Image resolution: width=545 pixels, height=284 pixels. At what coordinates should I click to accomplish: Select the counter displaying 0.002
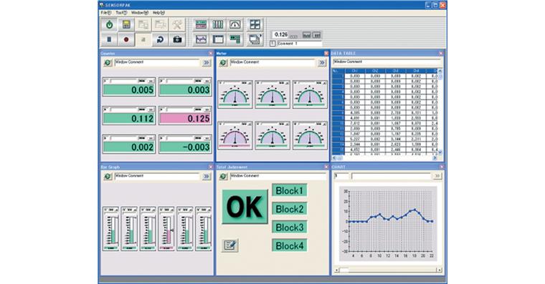(x=129, y=144)
